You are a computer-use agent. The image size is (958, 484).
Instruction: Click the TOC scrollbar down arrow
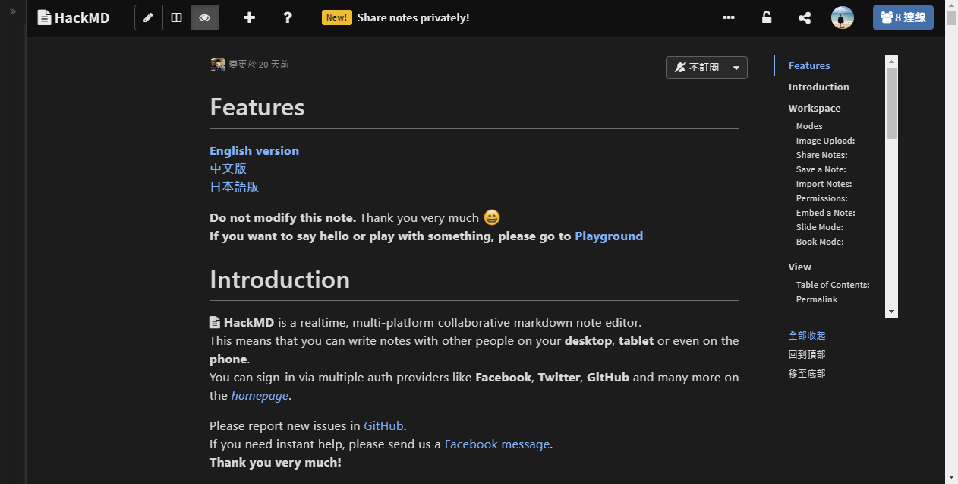coord(892,312)
